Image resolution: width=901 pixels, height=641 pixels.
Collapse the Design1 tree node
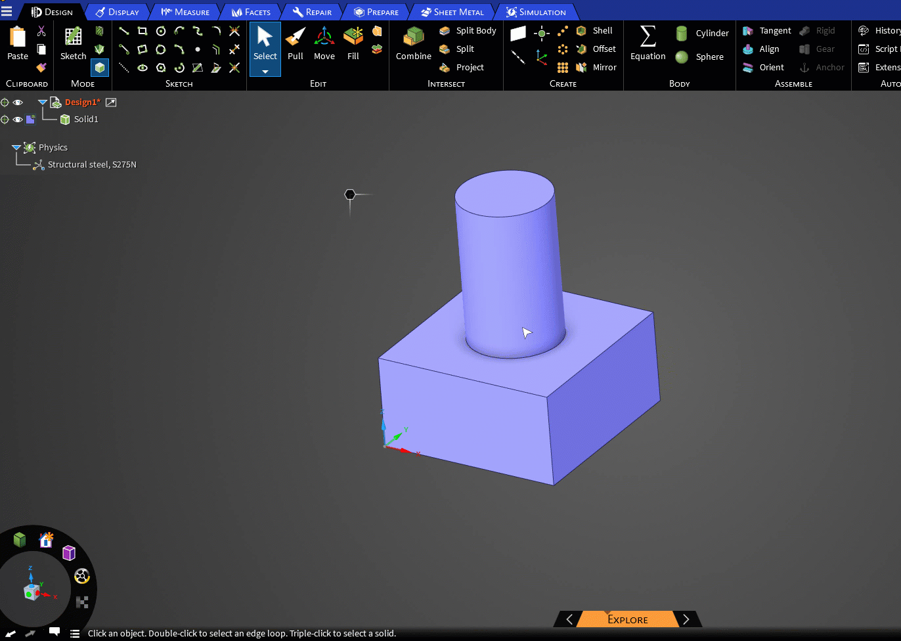(x=41, y=102)
